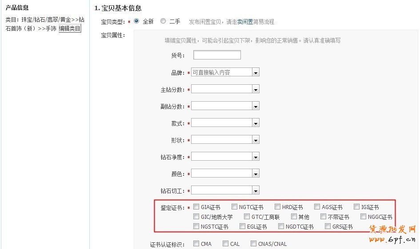
Task: Open the 品牌 combo box dropdown arrow
Action: 256,72
